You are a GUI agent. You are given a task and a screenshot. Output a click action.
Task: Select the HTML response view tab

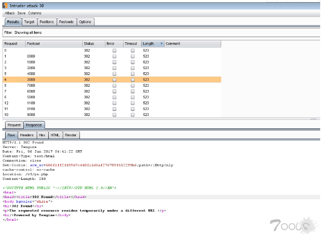55,135
